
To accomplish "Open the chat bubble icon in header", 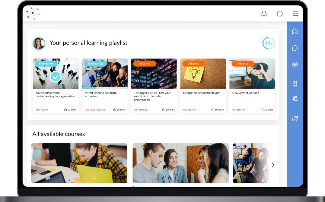I will [280, 14].
